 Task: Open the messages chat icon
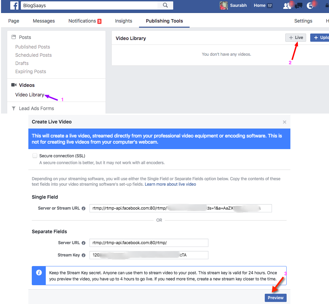298,6
